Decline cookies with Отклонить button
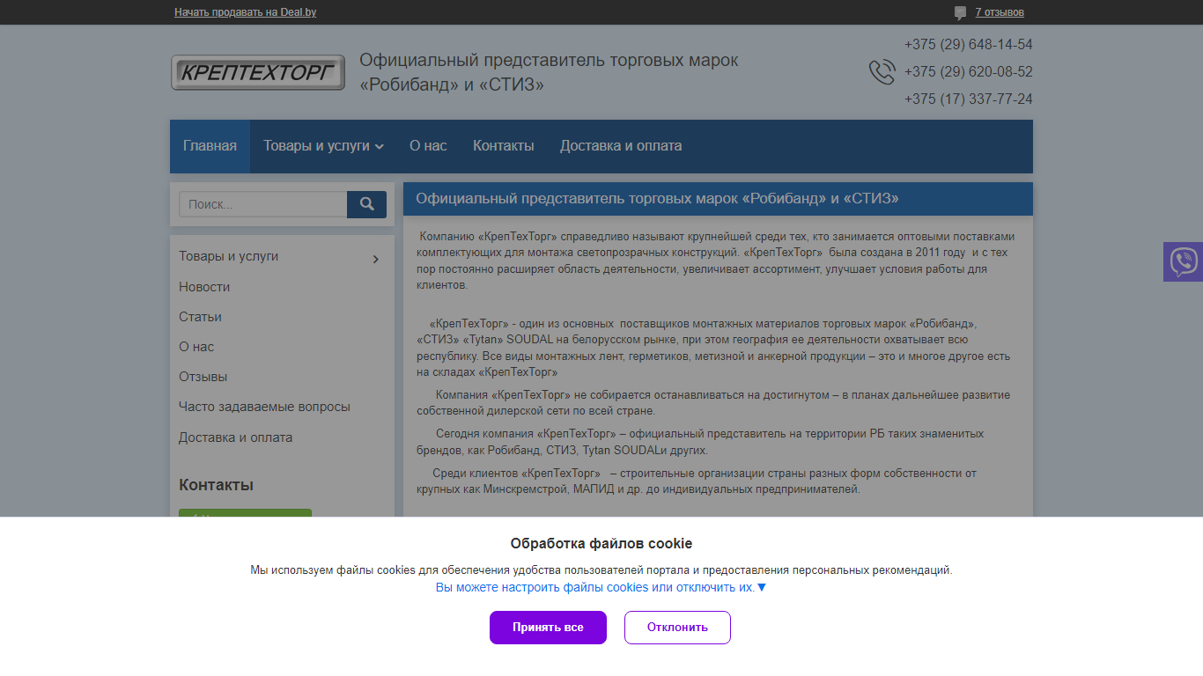The height and width of the screenshot is (676, 1203). [x=677, y=628]
